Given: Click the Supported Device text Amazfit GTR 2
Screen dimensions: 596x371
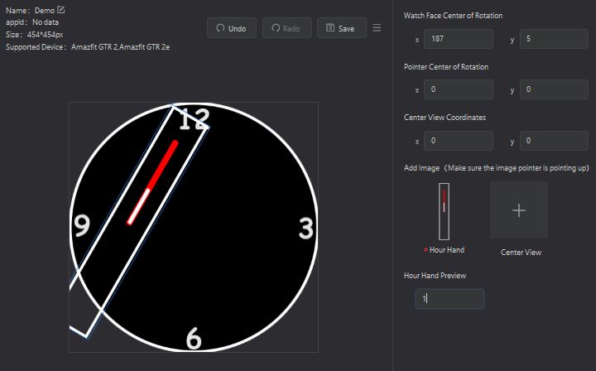Looking at the screenshot, I should [94, 47].
